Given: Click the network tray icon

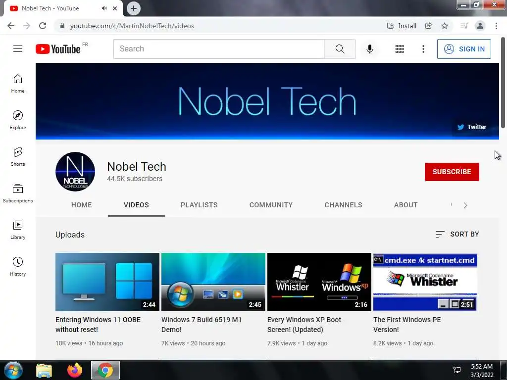Looking at the screenshot, I should [457, 370].
